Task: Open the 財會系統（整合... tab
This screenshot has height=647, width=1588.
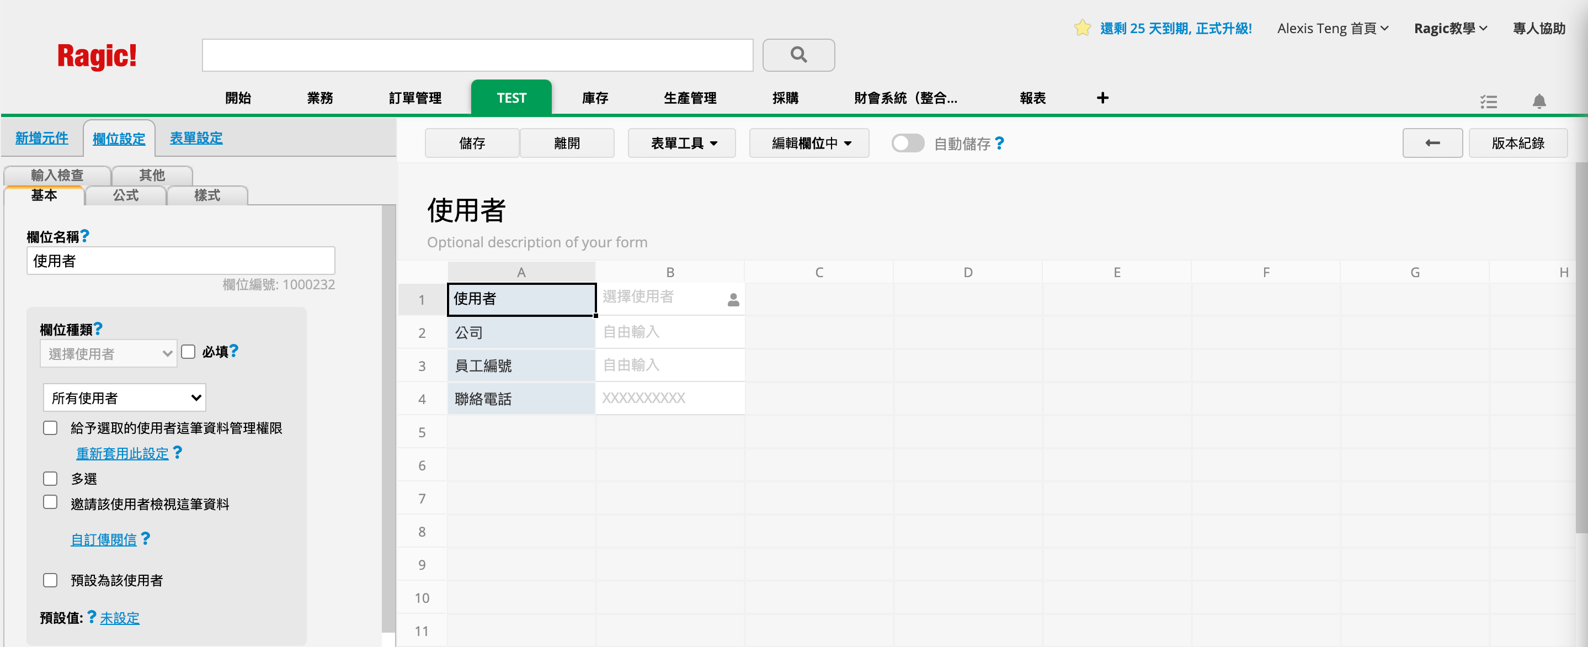Action: [x=905, y=98]
